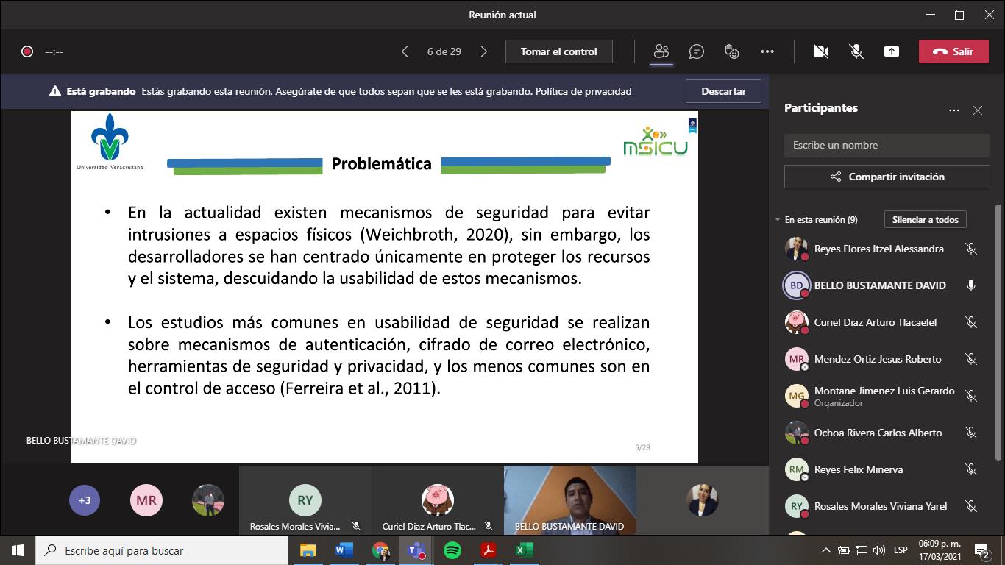Click the 'Escribe un nombre' search field

click(x=887, y=145)
